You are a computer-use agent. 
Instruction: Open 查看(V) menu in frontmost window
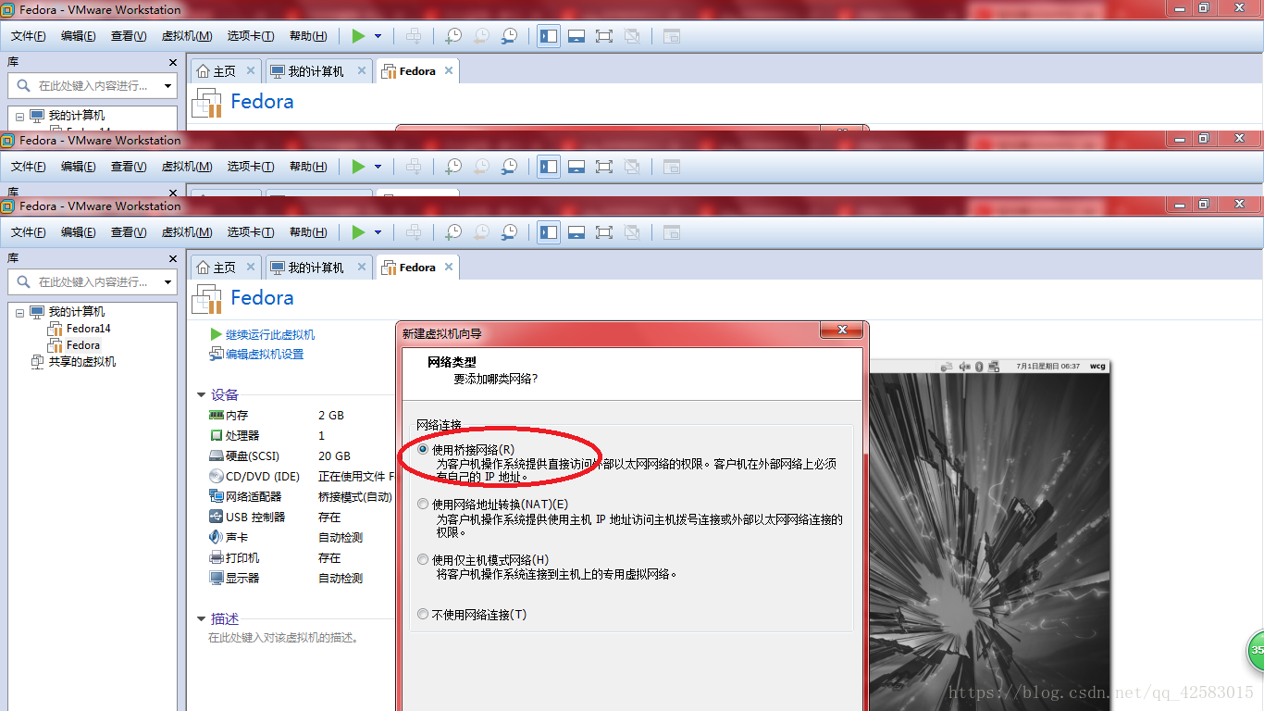pos(129,232)
